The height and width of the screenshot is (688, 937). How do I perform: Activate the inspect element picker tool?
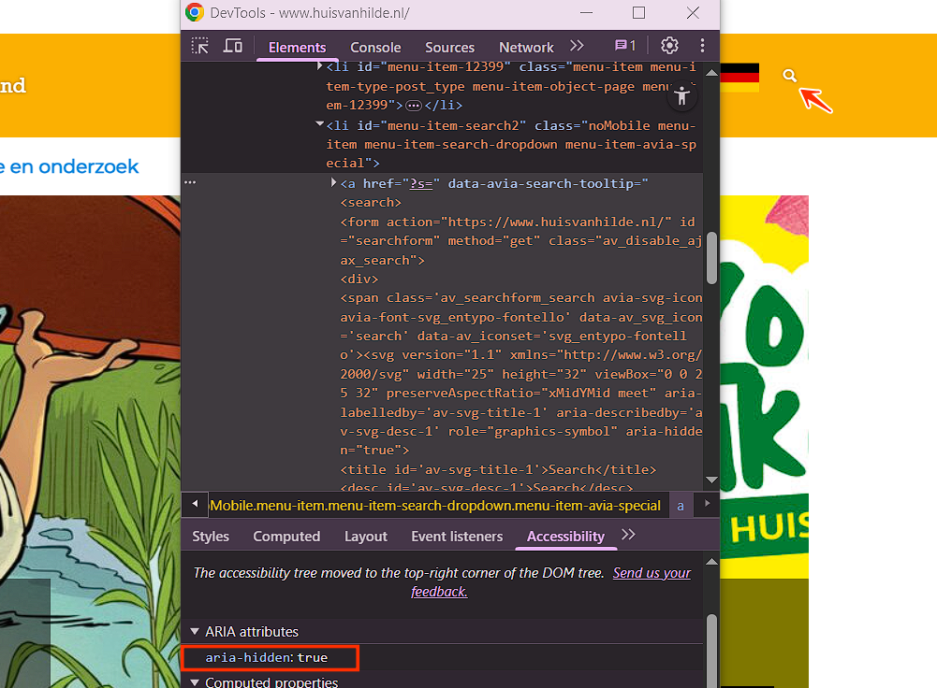[200, 46]
